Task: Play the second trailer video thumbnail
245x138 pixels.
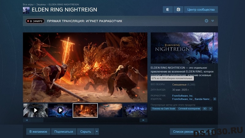Action: (60, 110)
